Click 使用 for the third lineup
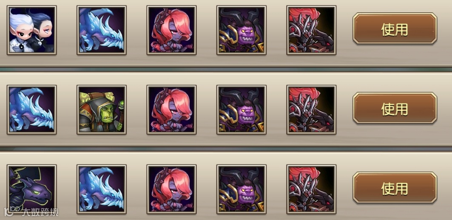 pos(395,188)
